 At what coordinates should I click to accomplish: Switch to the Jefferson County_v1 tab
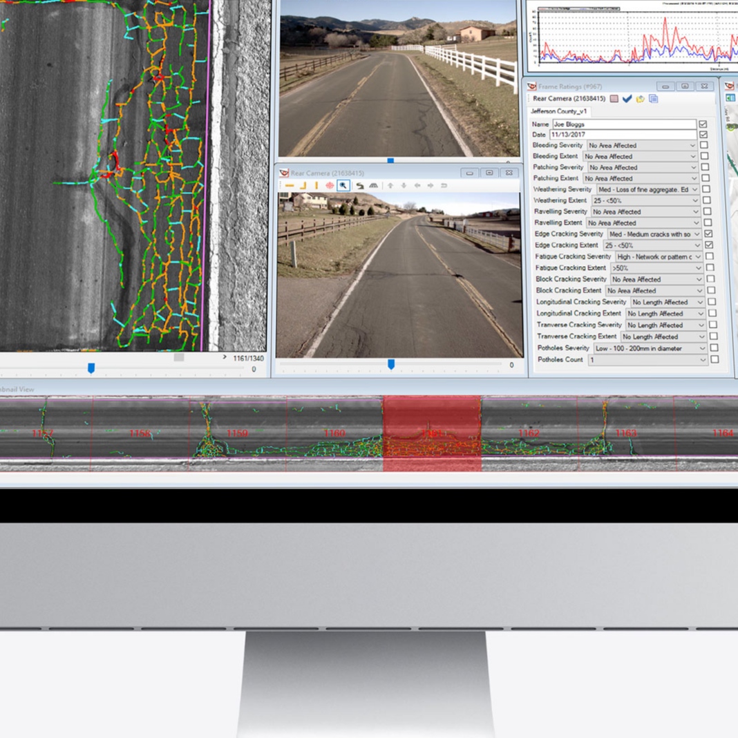[560, 111]
